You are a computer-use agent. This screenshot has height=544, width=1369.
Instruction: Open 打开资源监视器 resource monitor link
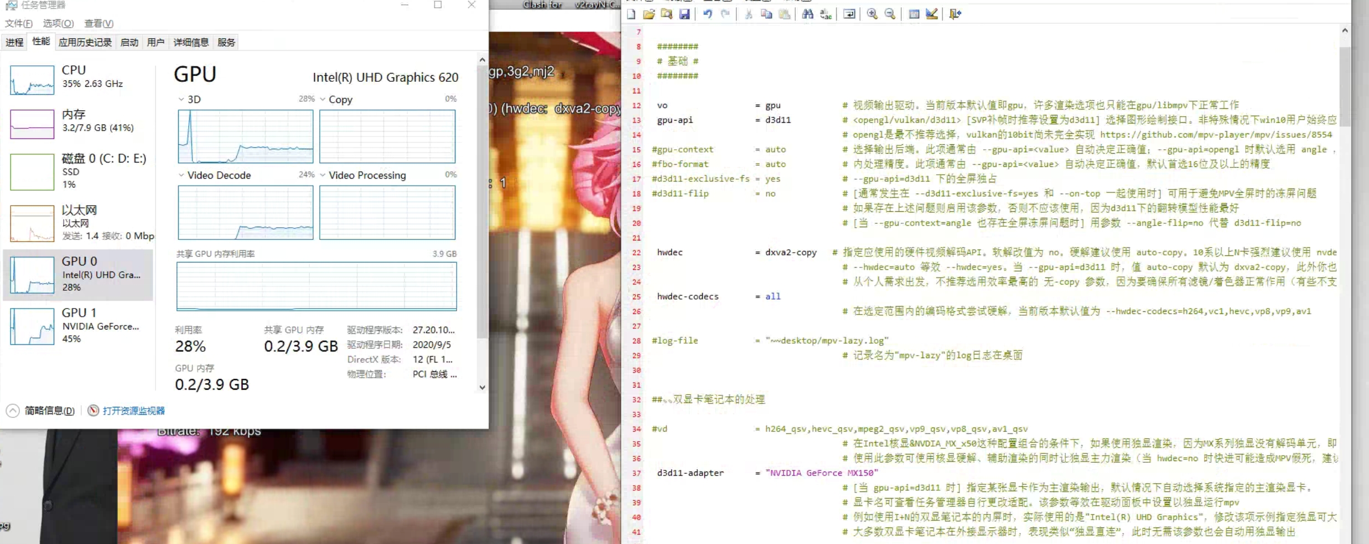pyautogui.click(x=134, y=411)
